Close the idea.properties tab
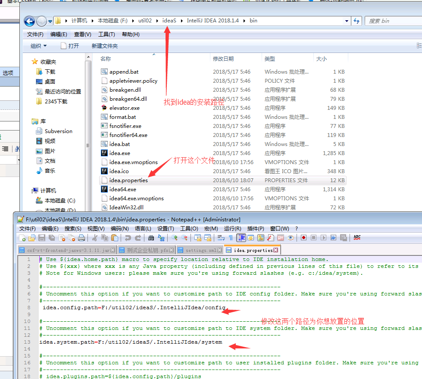Viewport: 422px width, 379px height. pos(275,250)
